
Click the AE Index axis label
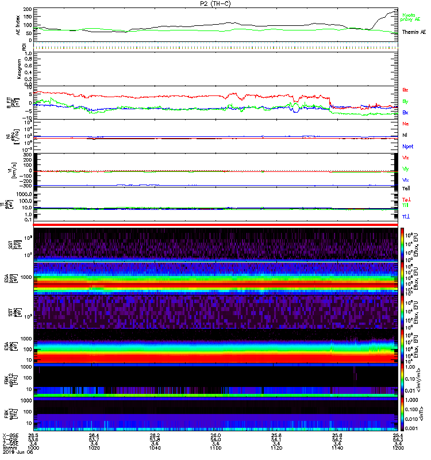[x=18, y=25]
